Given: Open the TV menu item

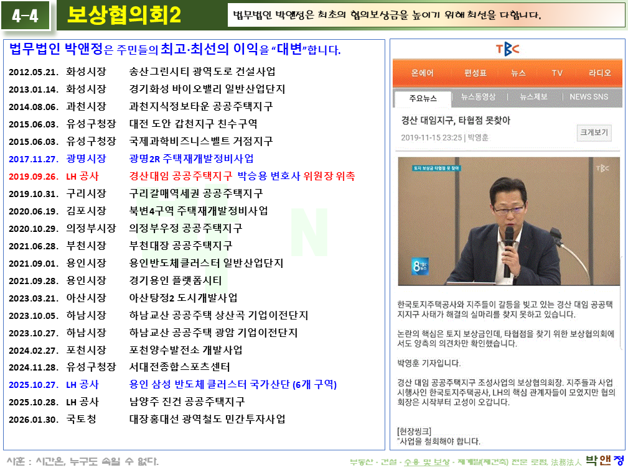Looking at the screenshot, I should point(557,73).
